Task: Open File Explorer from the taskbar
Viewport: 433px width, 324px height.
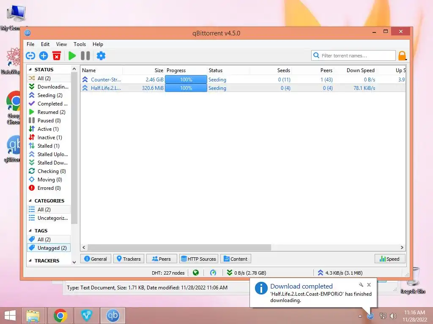Action: tap(33, 316)
